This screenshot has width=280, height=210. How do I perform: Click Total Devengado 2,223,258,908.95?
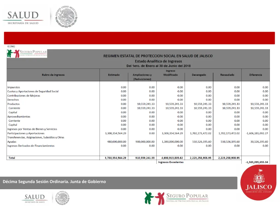pos(200,158)
